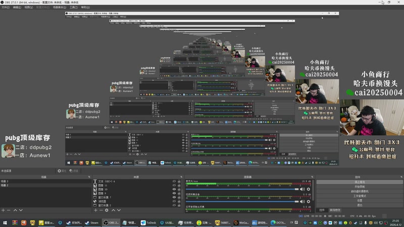Open the 场景集合(S) menu
The image size is (404, 227).
(x=60, y=8)
